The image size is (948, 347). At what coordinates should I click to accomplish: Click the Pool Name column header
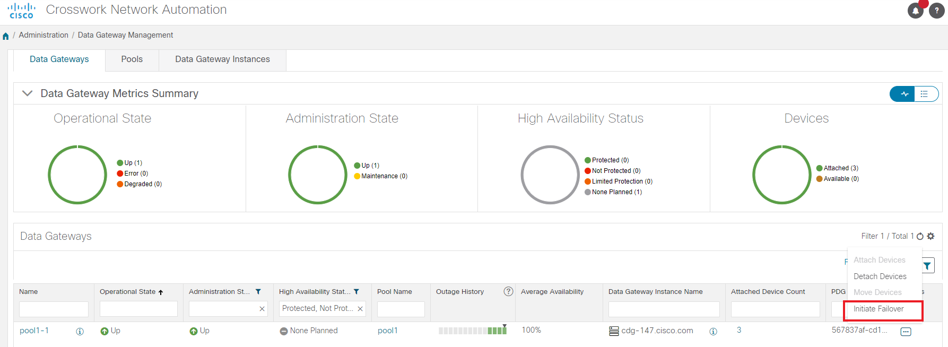click(395, 292)
